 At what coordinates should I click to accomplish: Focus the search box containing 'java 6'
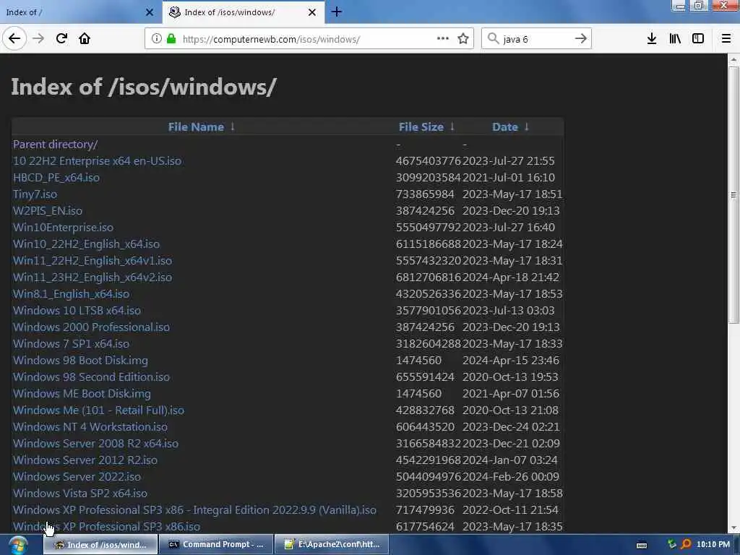tap(536, 39)
